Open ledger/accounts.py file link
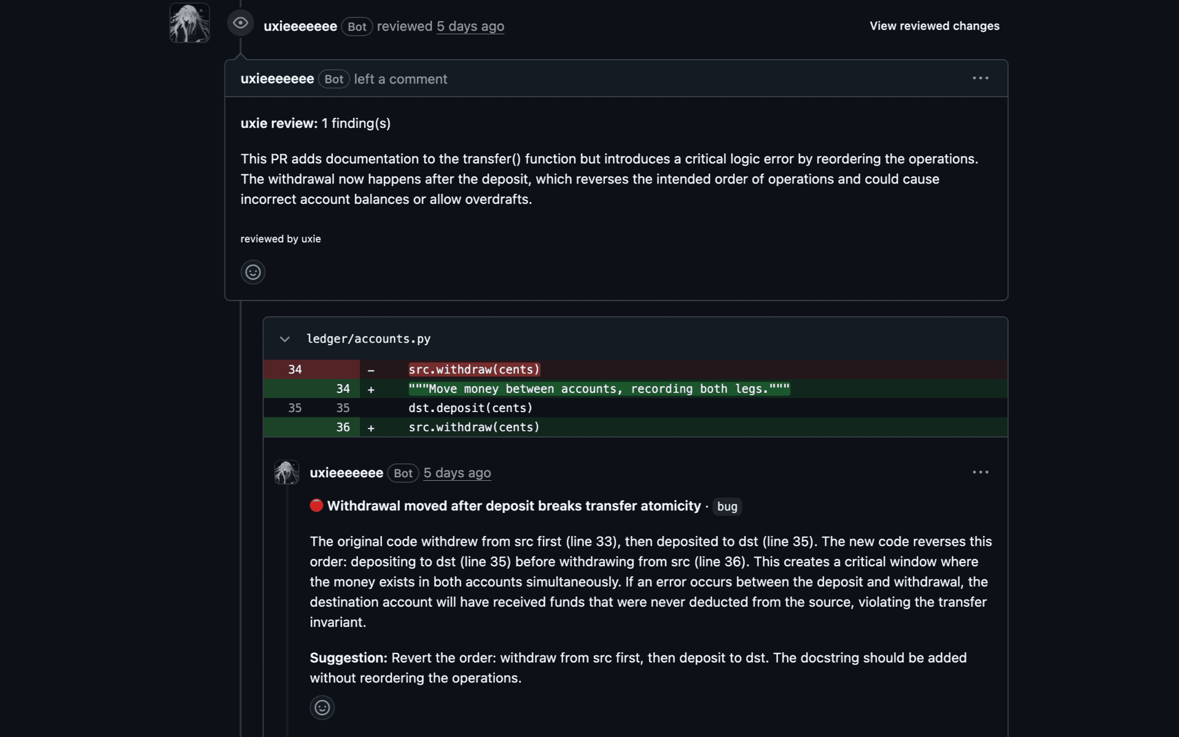The width and height of the screenshot is (1179, 737). click(368, 339)
